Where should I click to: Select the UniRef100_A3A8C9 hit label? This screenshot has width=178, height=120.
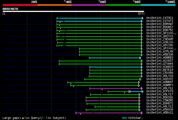click(x=160, y=67)
